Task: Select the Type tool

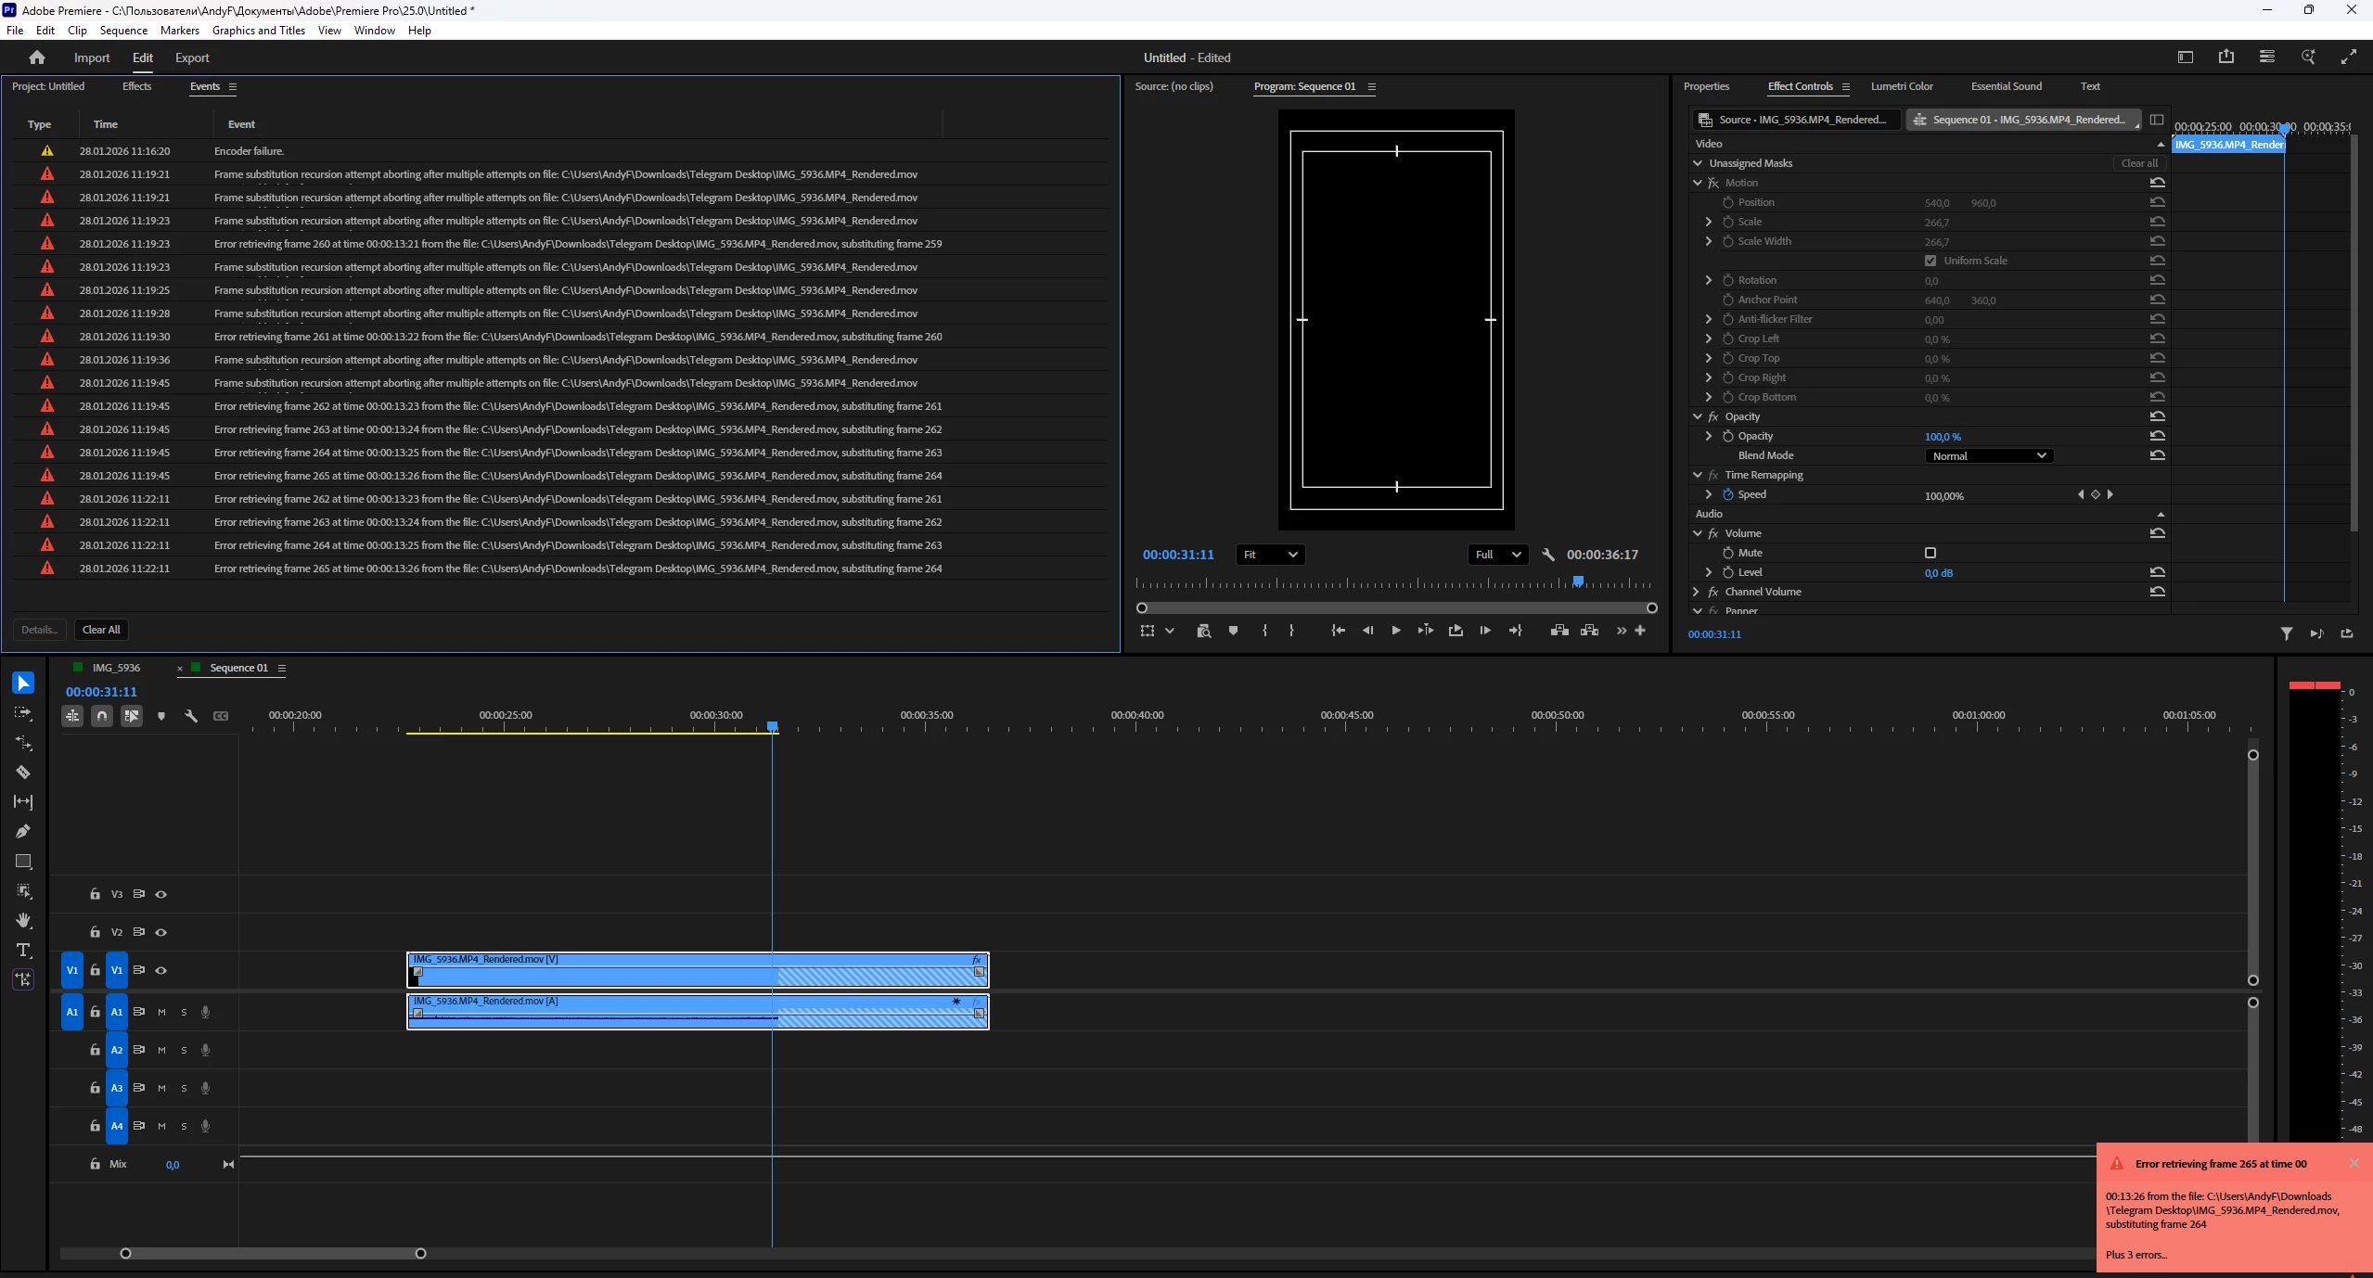Action: click(x=23, y=950)
